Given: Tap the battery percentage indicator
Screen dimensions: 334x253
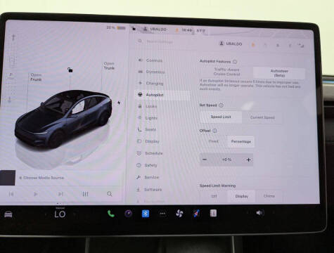Looking at the screenshot, I should click(x=116, y=27).
